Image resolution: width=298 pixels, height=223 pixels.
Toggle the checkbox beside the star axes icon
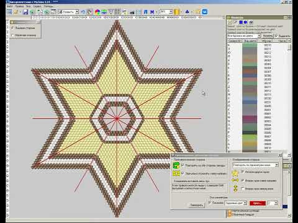(x=242, y=172)
